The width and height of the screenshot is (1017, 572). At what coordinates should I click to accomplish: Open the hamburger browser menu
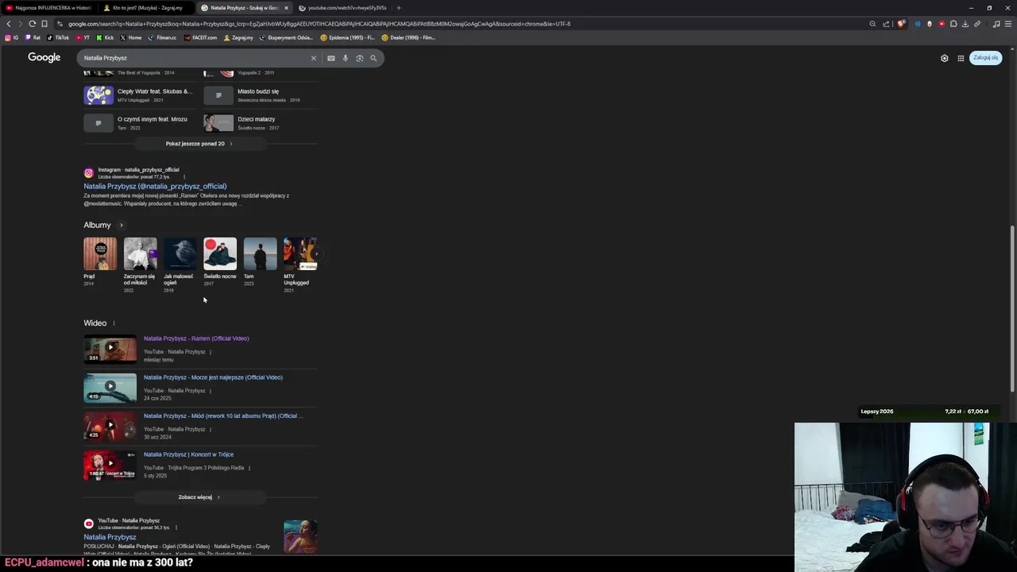pyautogui.click(x=1008, y=24)
